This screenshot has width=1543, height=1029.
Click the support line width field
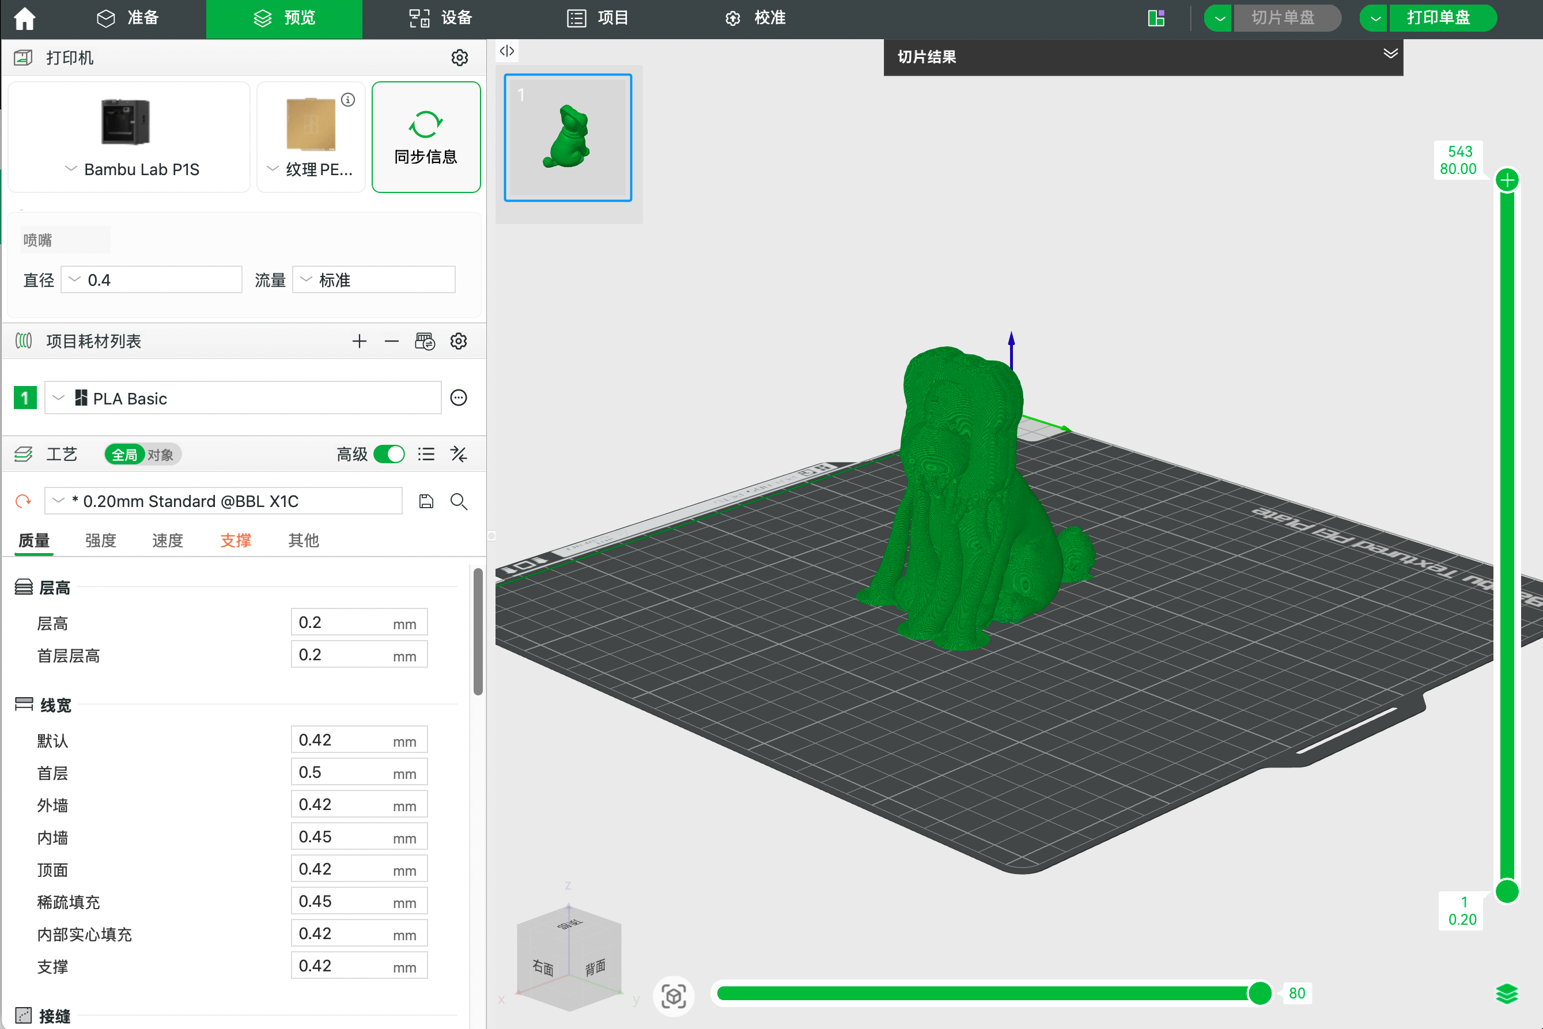359,966
